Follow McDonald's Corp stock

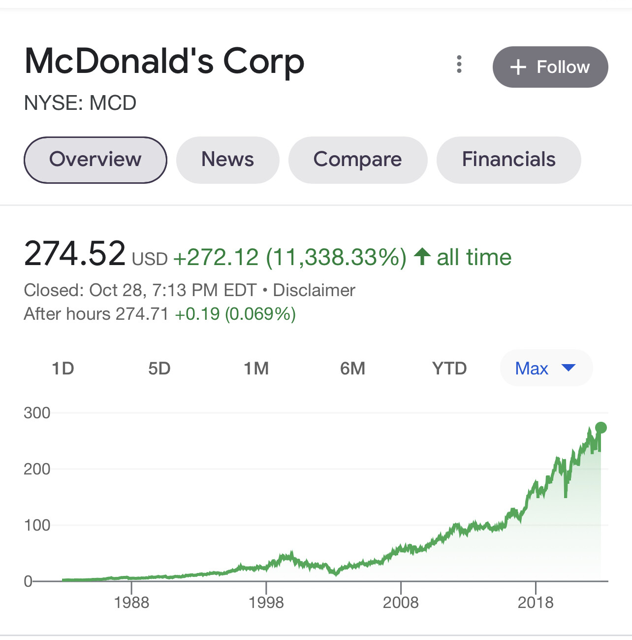[x=550, y=67]
